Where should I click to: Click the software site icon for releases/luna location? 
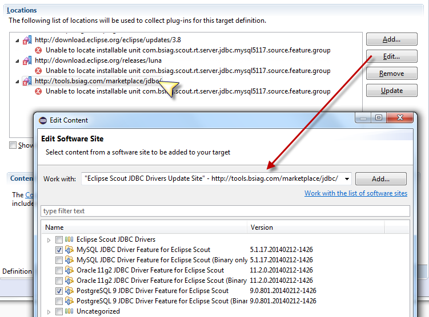point(27,60)
